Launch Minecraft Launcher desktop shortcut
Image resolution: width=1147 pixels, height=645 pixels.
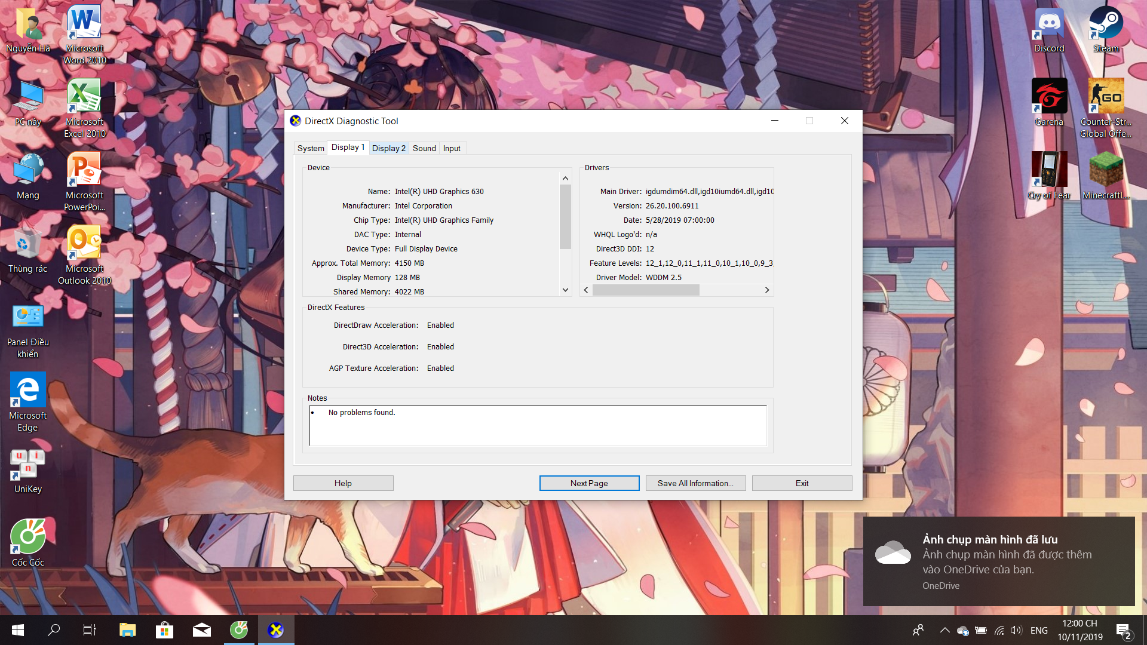(x=1106, y=176)
